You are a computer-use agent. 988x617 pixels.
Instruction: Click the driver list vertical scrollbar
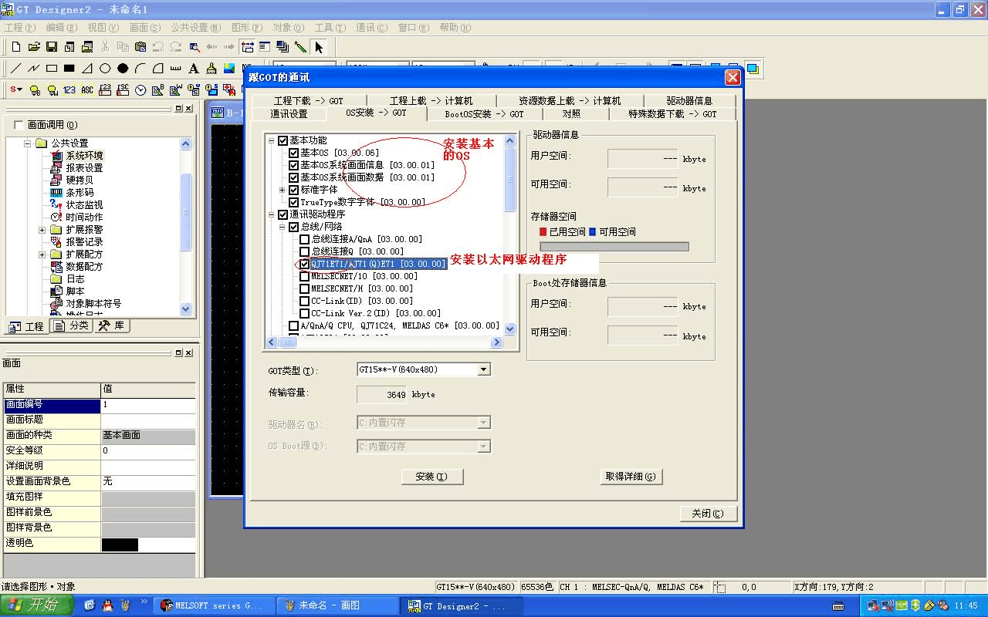click(509, 234)
